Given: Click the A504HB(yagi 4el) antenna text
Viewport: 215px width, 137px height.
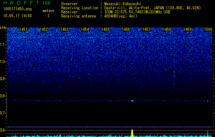Looking at the screenshot, I should [x=121, y=16].
